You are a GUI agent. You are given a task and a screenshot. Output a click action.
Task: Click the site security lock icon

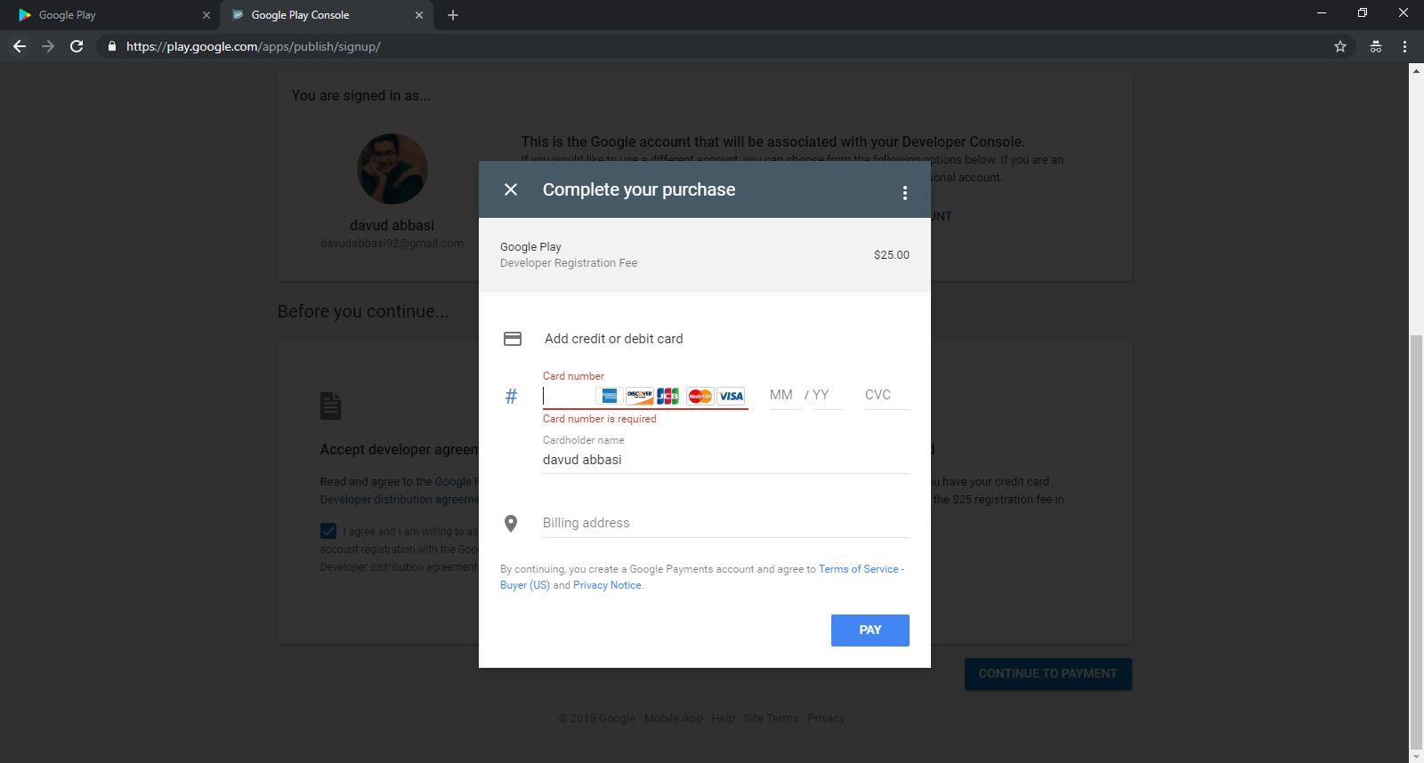point(111,46)
